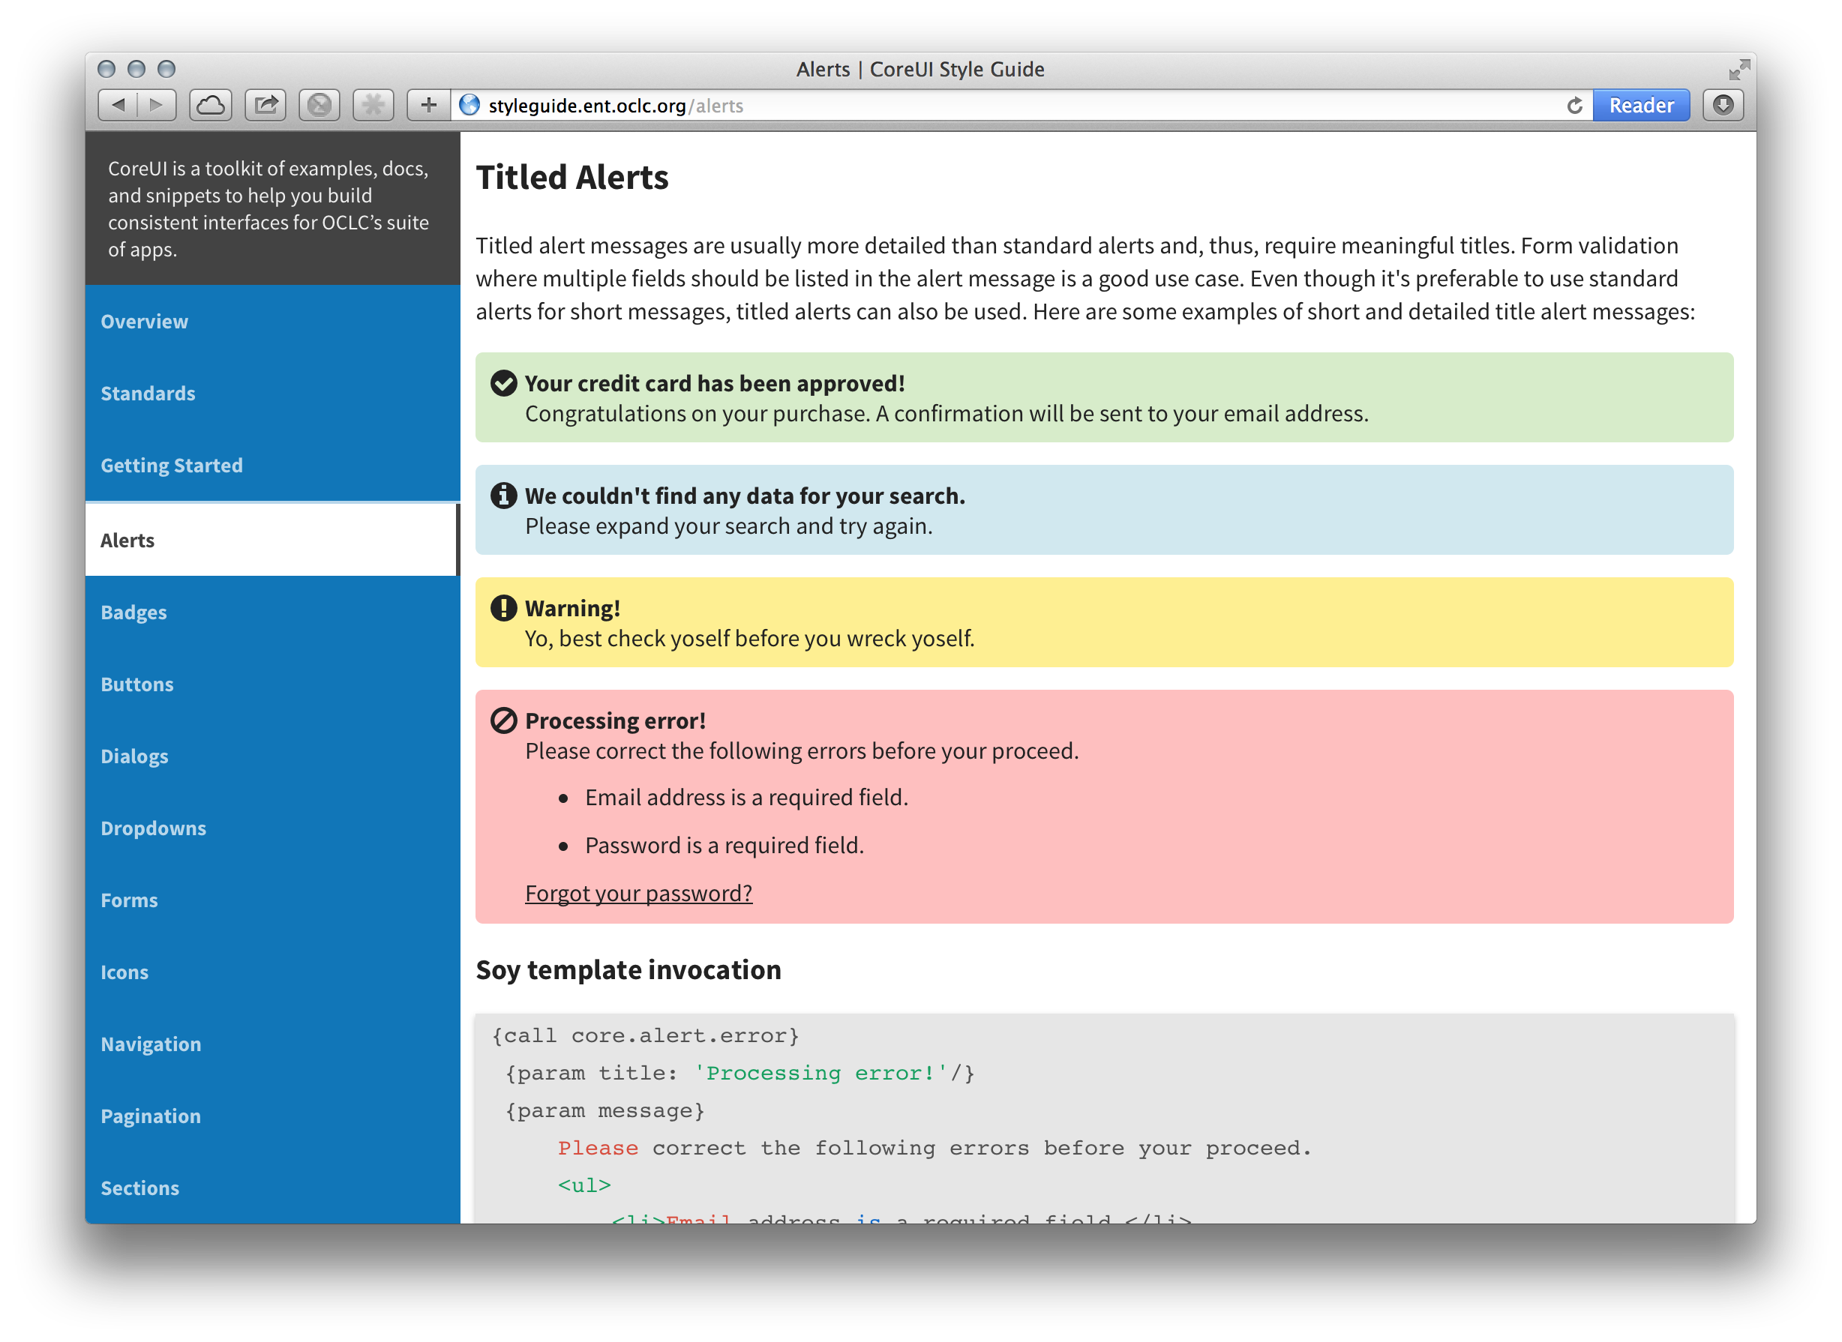This screenshot has width=1842, height=1342.
Task: Click 'Please expand your search and try again.' text
Action: (x=729, y=526)
